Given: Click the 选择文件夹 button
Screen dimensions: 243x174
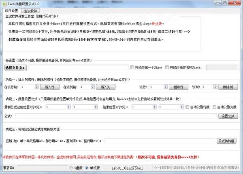Looking at the screenshot, I should pos(15,67).
